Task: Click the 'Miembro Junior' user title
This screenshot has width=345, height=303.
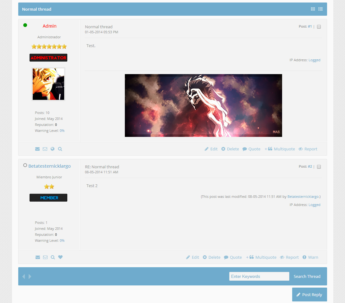Action: (x=49, y=177)
